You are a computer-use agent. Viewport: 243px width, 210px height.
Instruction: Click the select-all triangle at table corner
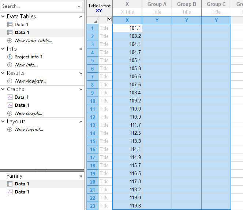click(96, 21)
